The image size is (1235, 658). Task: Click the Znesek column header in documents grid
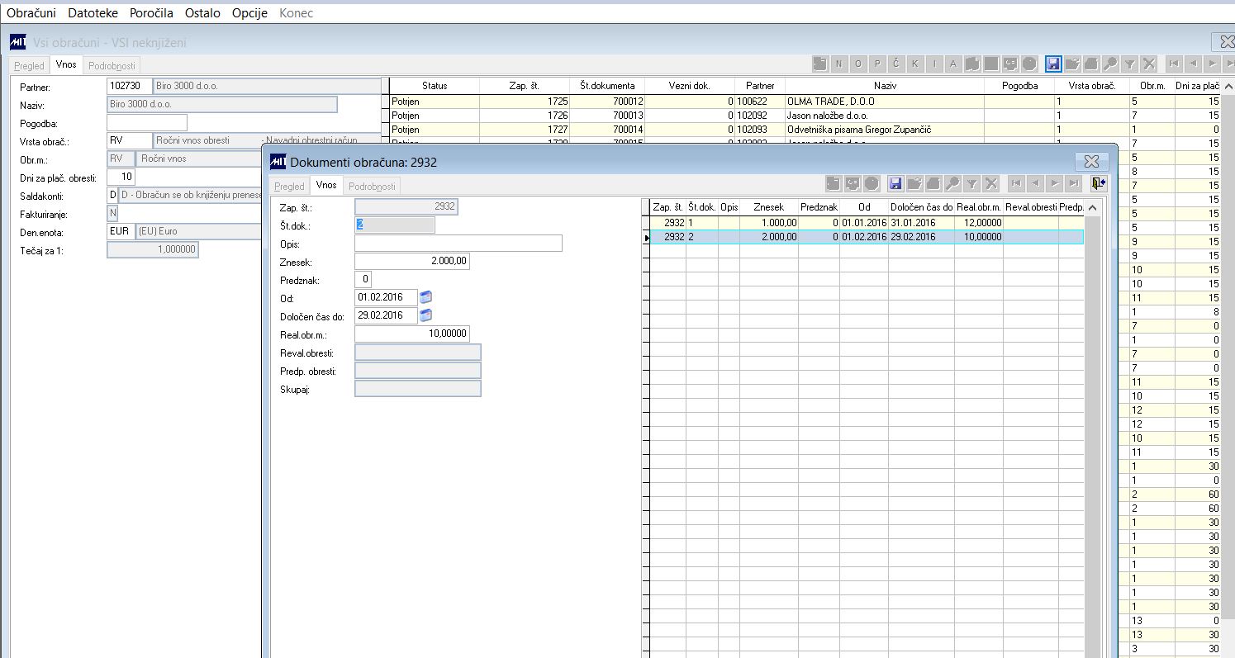tap(768, 207)
